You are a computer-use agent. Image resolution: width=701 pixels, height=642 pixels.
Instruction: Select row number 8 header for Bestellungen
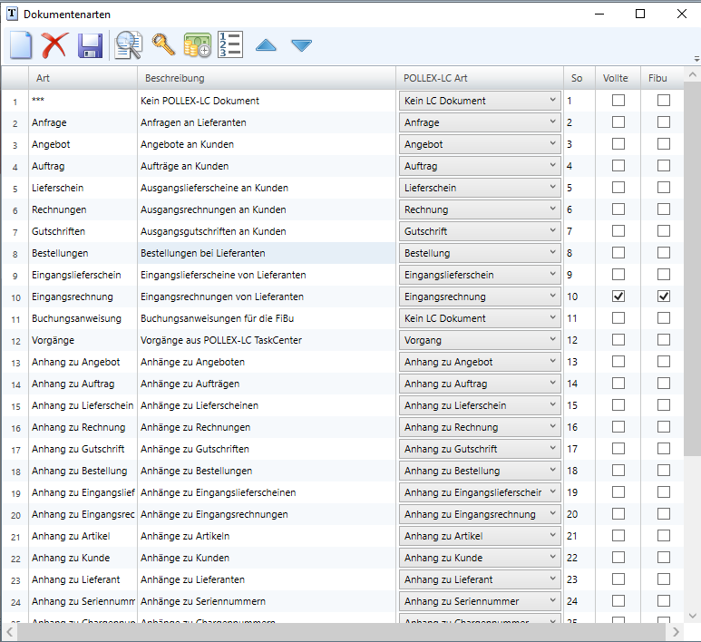[15, 254]
